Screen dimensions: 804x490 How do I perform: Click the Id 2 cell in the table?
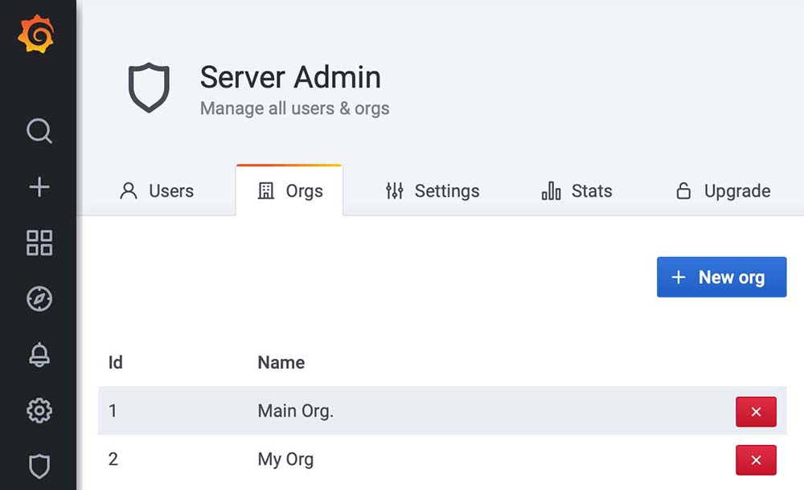113,460
